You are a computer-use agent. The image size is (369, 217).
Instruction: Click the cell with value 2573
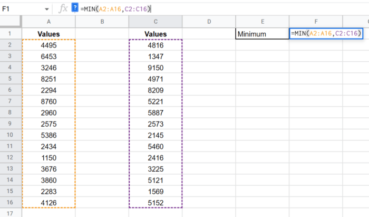point(156,124)
